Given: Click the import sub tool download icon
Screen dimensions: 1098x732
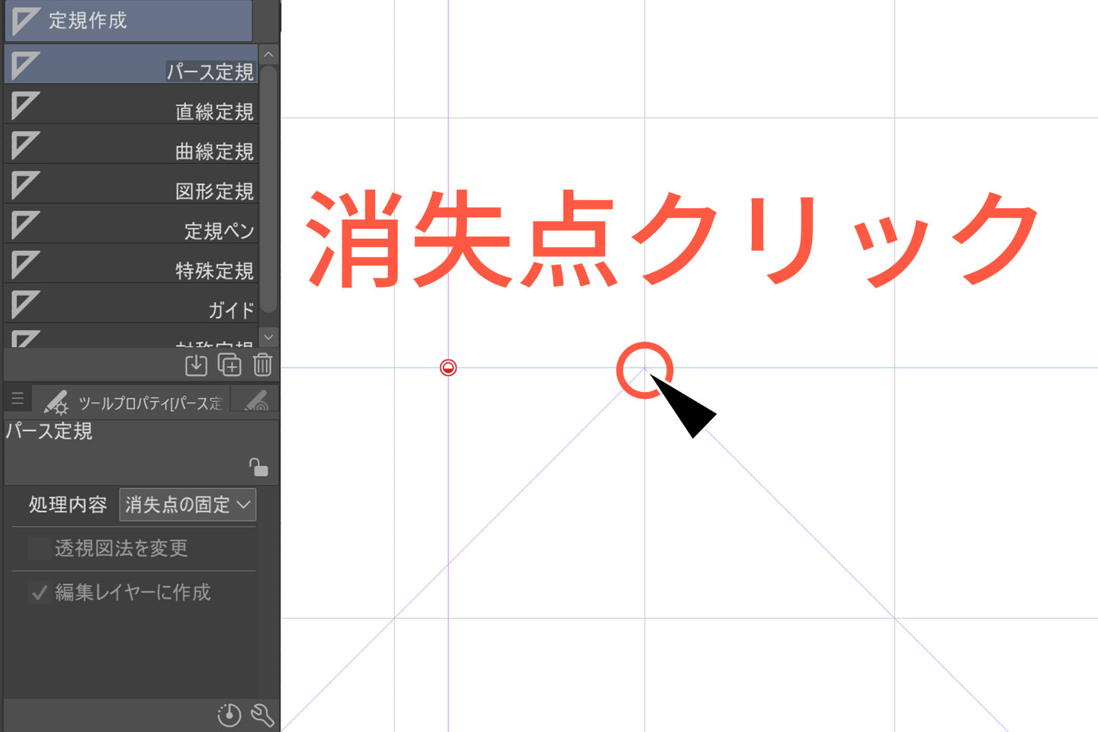Looking at the screenshot, I should (x=196, y=365).
